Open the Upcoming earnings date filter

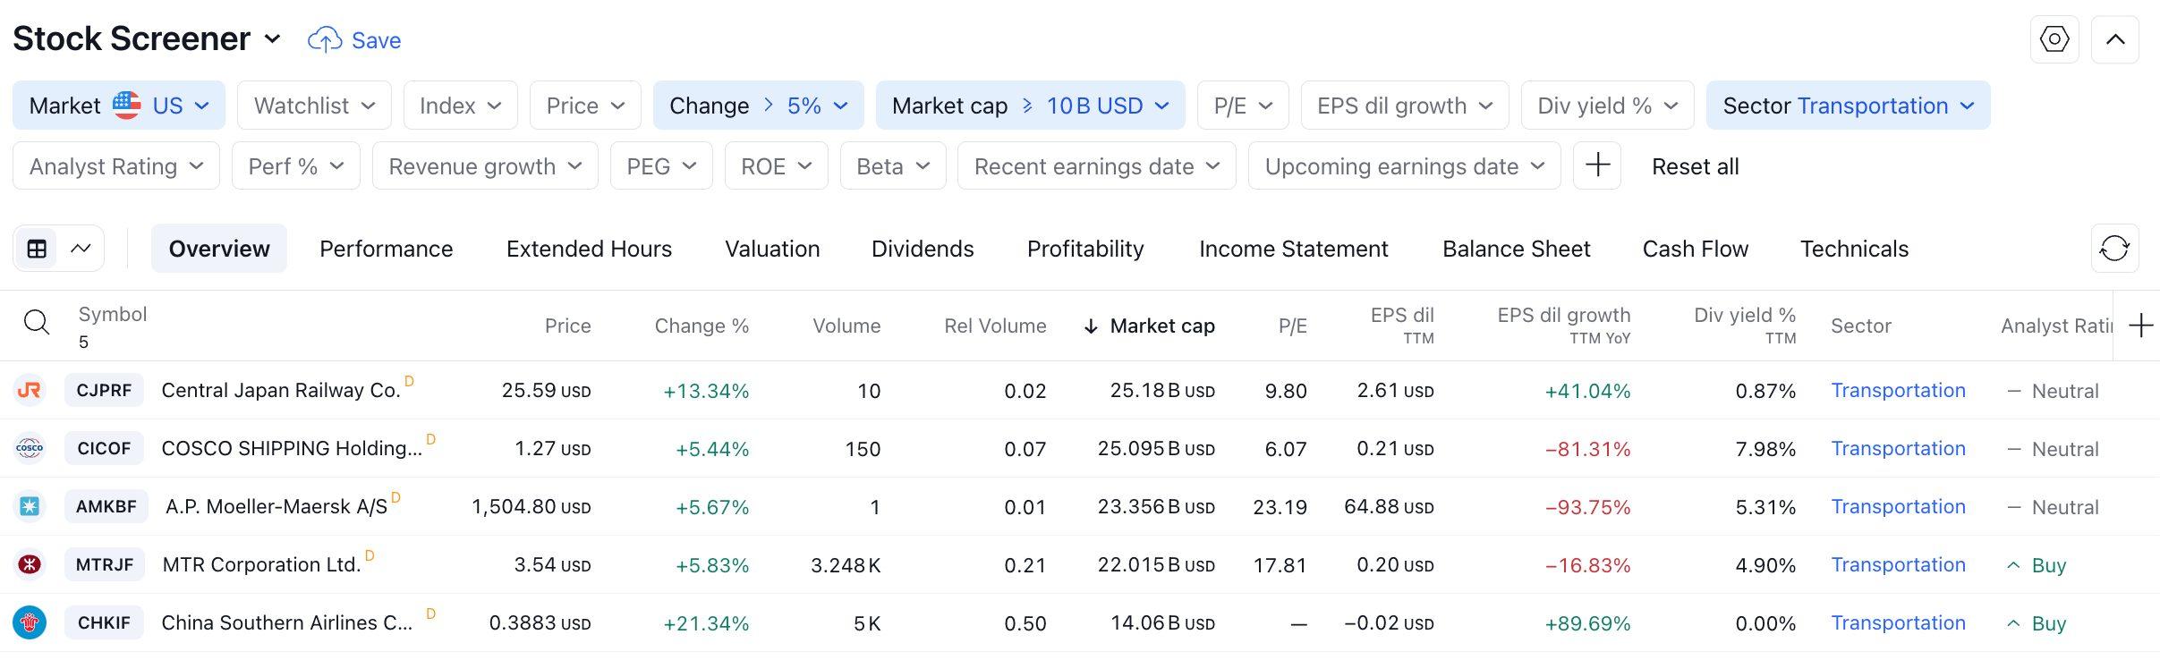click(x=1405, y=166)
